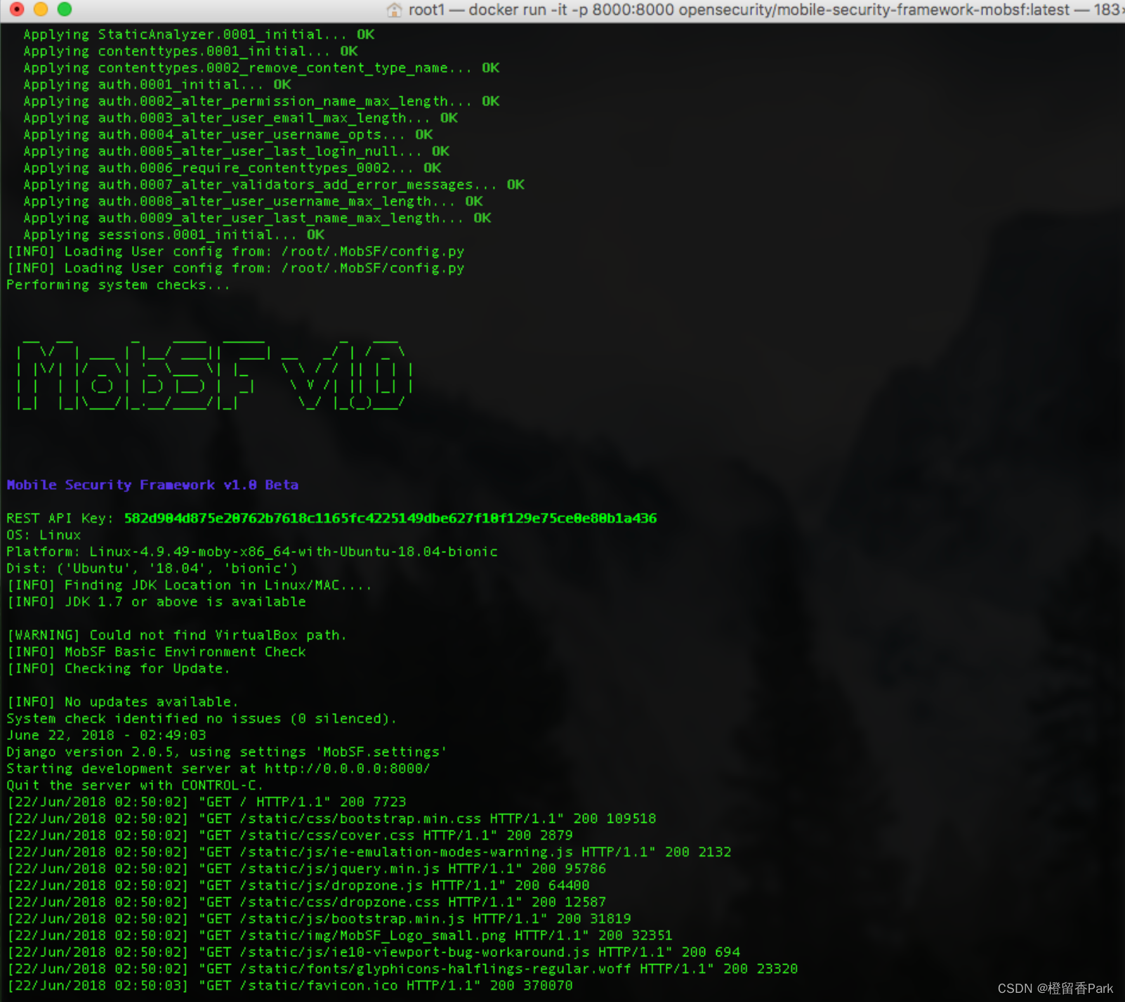
Task: Click 'Applying auth.0008_alter_user_username_max_length' line
Action: 253,202
